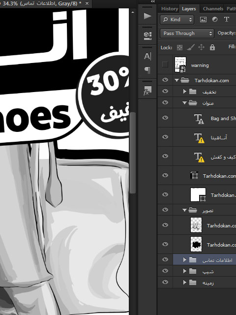Select the زمینه group name
This screenshot has width=236, height=315.
click(208, 283)
